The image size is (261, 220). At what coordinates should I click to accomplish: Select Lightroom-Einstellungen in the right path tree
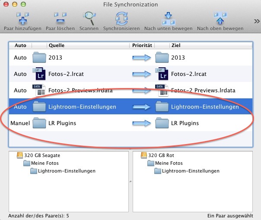click(191, 171)
